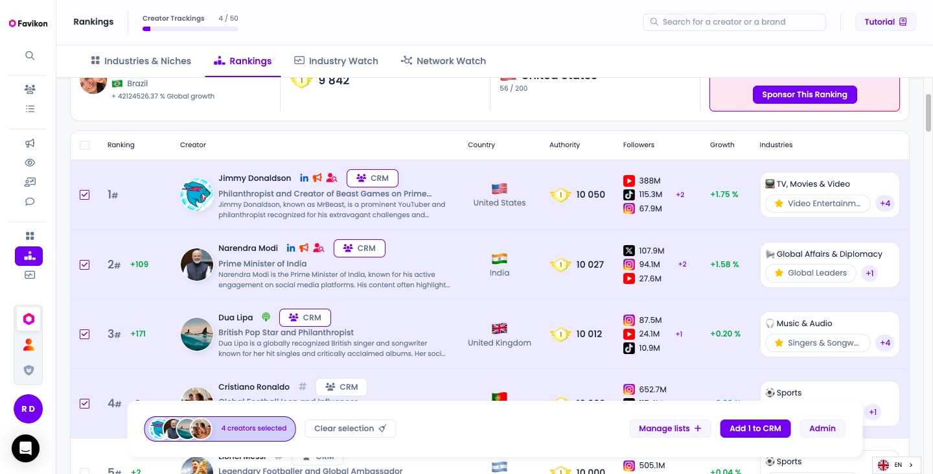933x474 pixels.
Task: Expand the +1 more platforms for Dua Lipa
Action: point(679,334)
